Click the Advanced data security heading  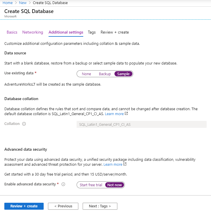(26, 149)
